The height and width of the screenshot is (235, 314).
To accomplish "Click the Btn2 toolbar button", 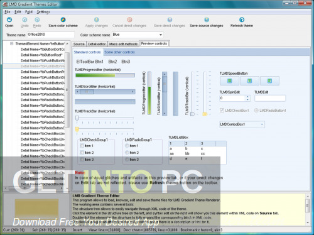I will coord(112,62).
